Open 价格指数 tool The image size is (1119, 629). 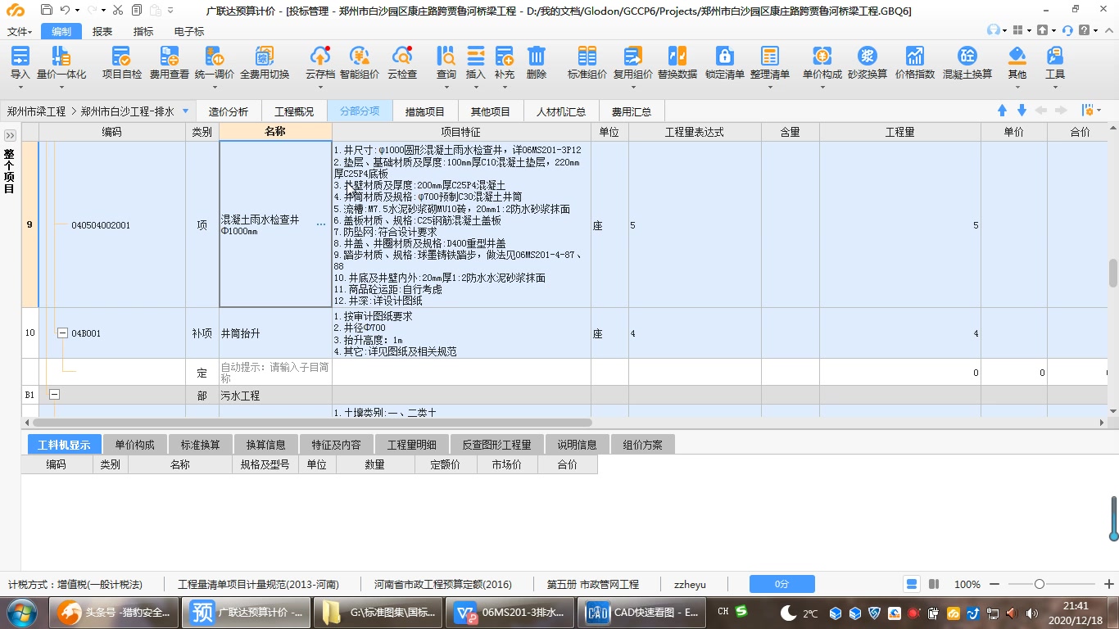(x=914, y=63)
